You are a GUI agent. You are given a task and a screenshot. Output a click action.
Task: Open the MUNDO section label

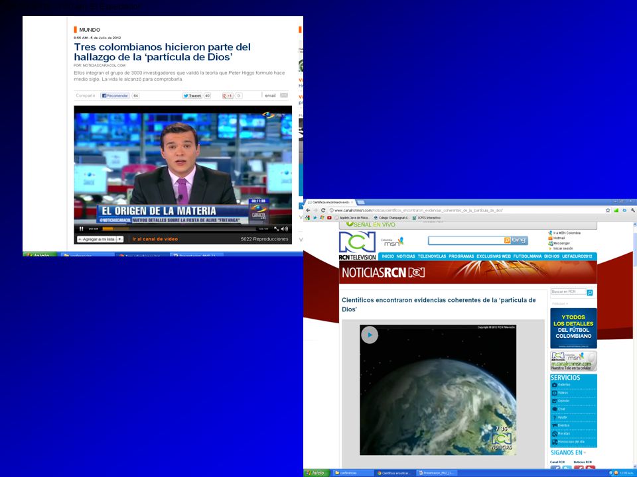tap(90, 30)
